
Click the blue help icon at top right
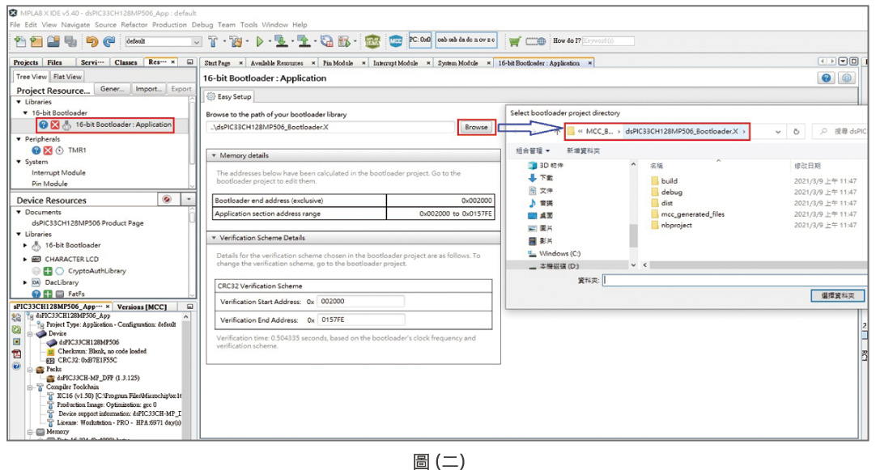coord(826,78)
